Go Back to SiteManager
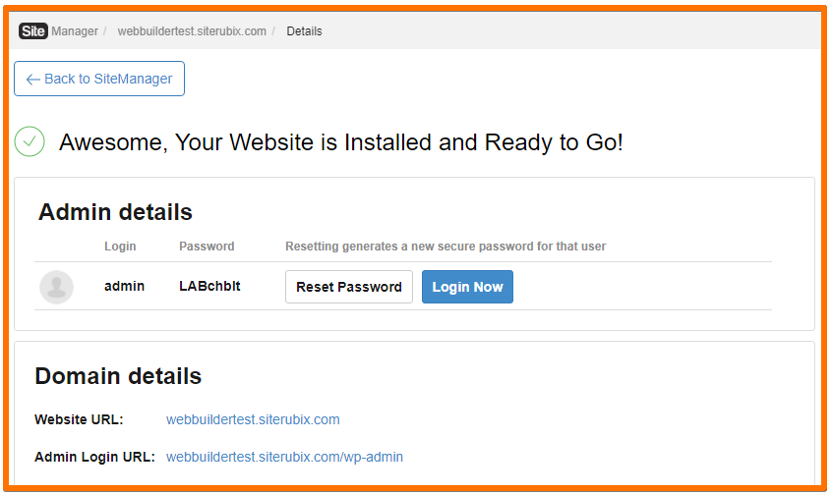The image size is (832, 495). pos(99,79)
